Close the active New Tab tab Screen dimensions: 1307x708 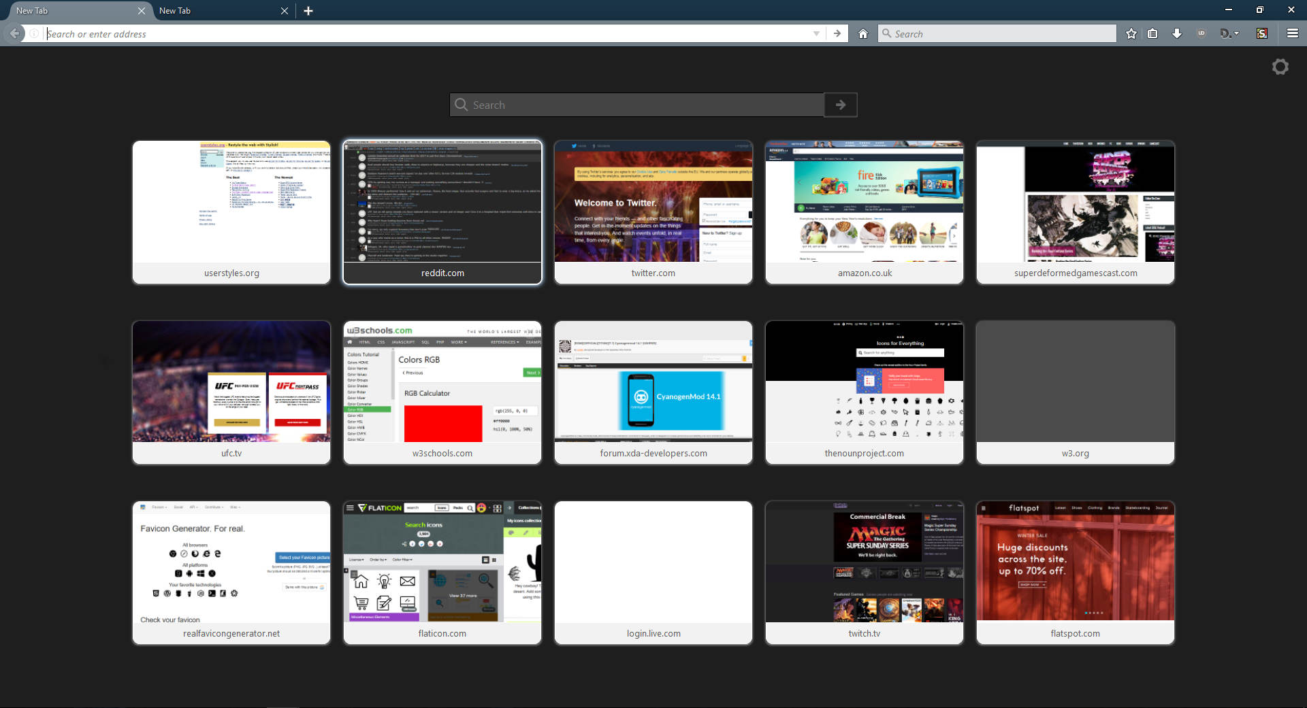[141, 11]
